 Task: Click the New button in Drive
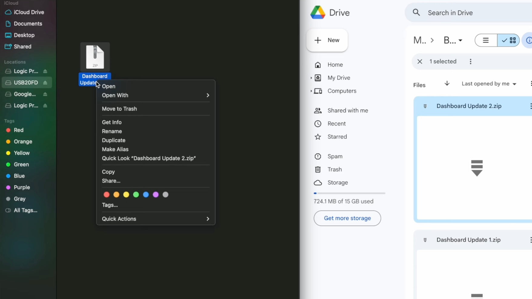pos(327,40)
